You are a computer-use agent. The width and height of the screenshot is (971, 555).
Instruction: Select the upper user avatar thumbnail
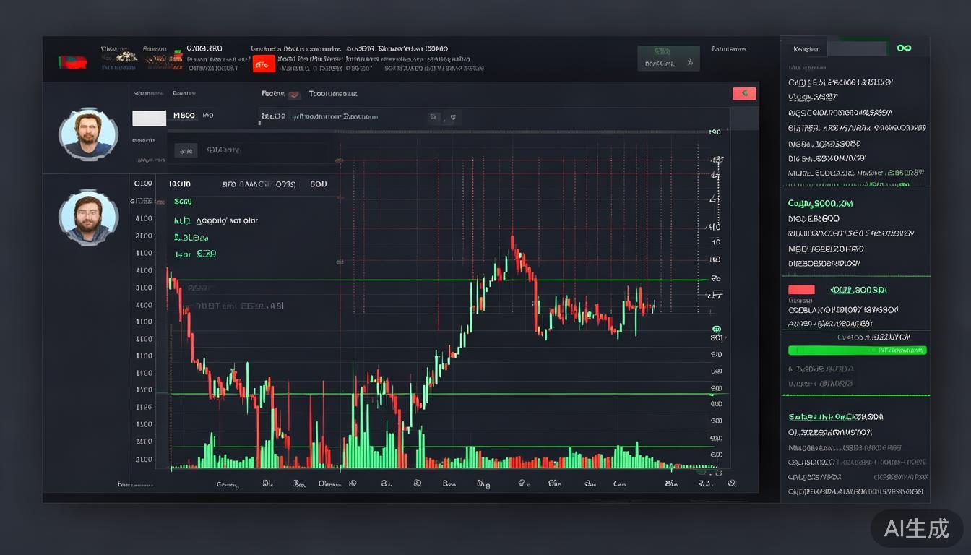88,134
